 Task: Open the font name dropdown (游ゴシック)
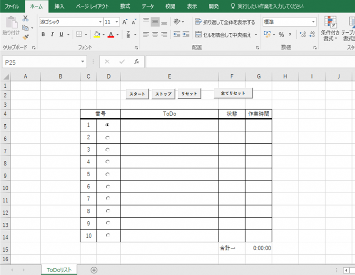tap(100, 22)
